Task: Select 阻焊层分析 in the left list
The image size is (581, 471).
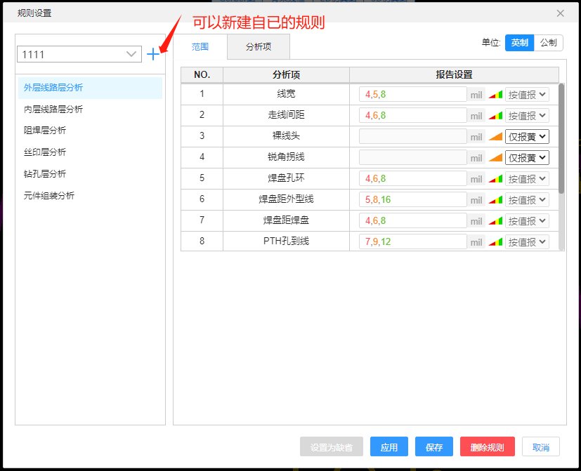Action: tap(45, 131)
